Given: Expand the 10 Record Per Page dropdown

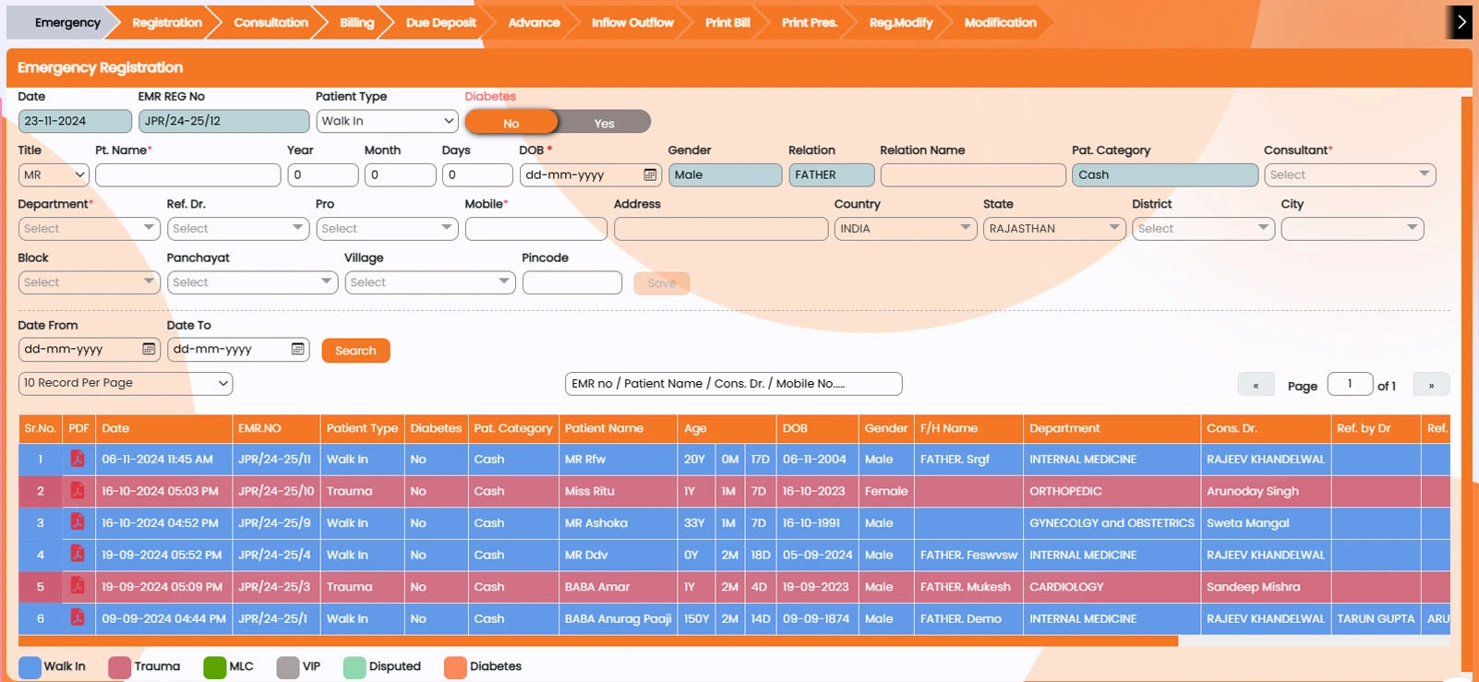Looking at the screenshot, I should click(126, 383).
